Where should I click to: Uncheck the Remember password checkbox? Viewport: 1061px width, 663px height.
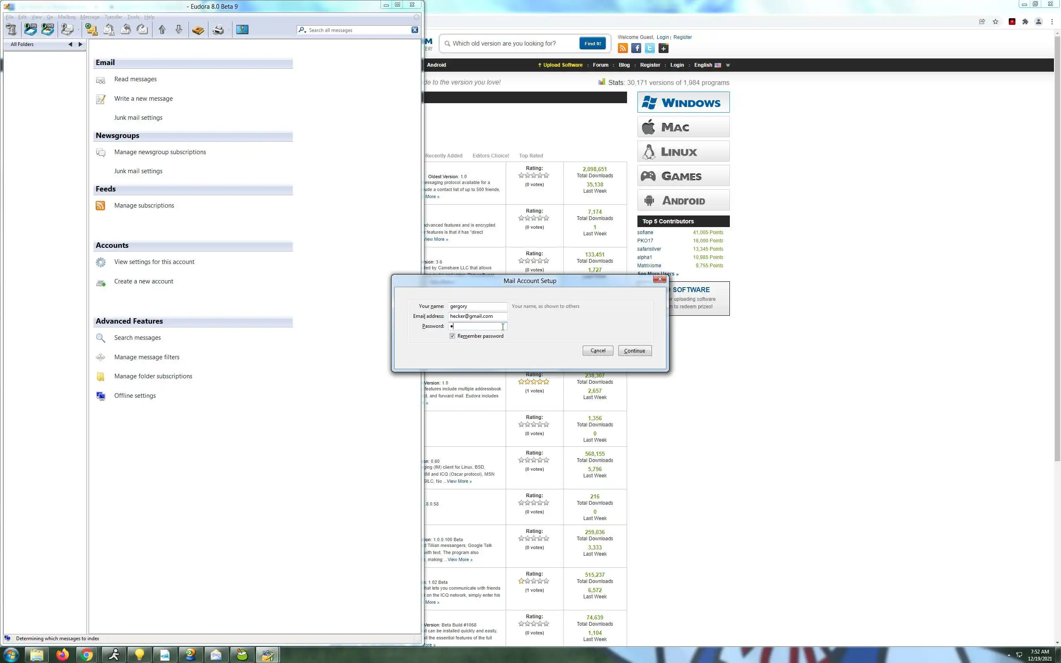coord(453,336)
